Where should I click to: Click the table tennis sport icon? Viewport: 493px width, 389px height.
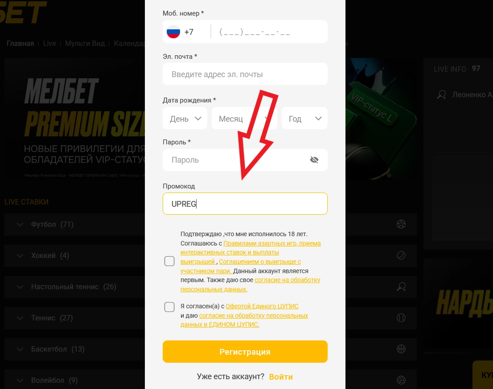(401, 287)
